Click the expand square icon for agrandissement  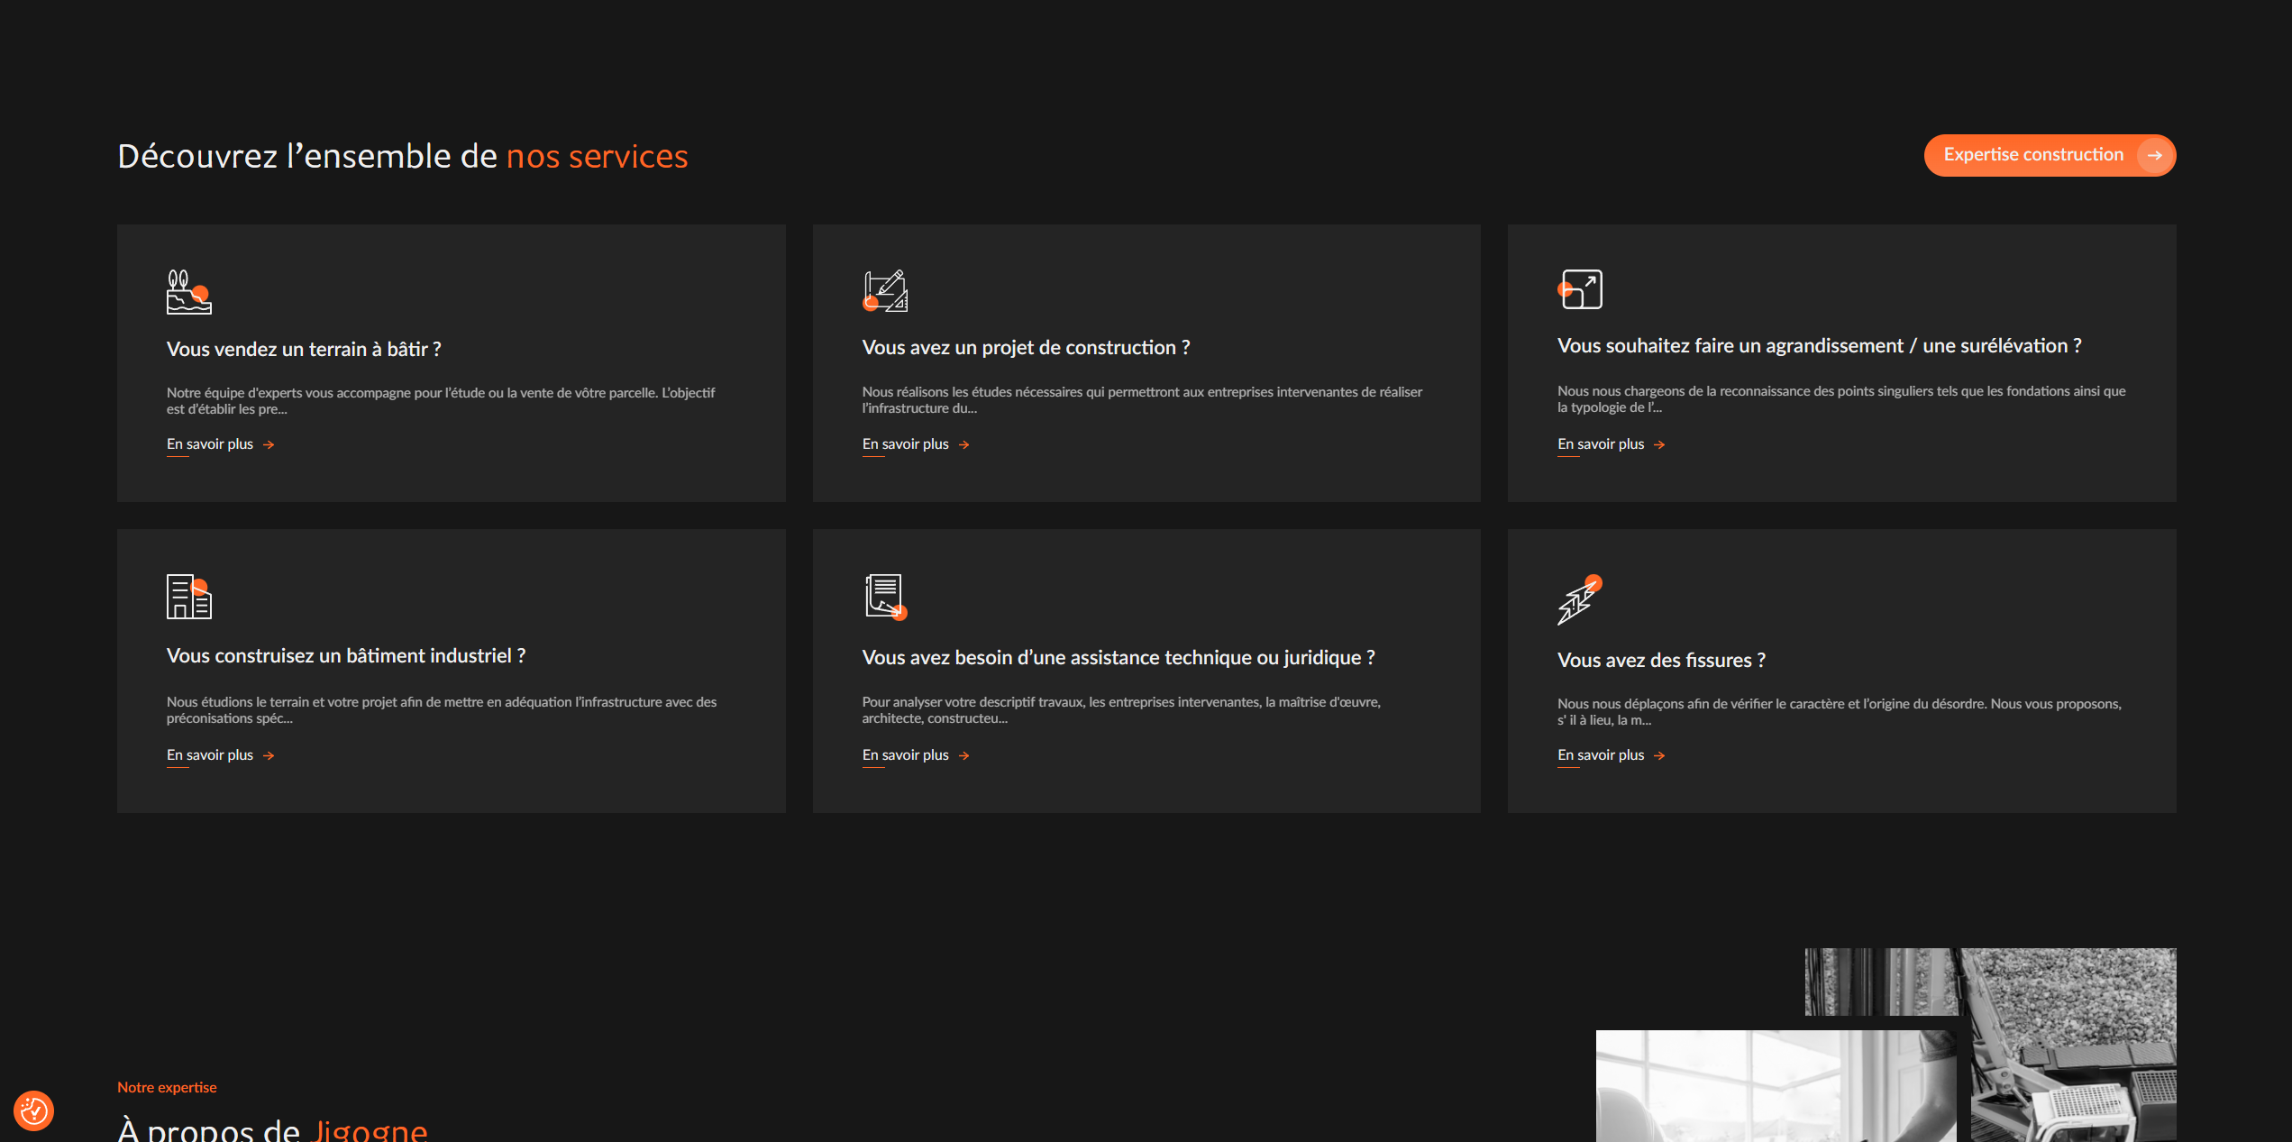coord(1580,289)
